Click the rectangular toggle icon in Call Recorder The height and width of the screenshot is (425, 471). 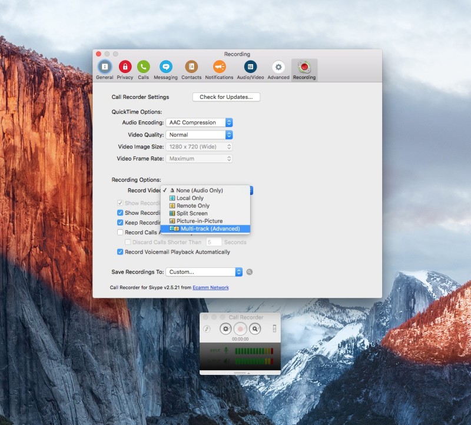(274, 328)
